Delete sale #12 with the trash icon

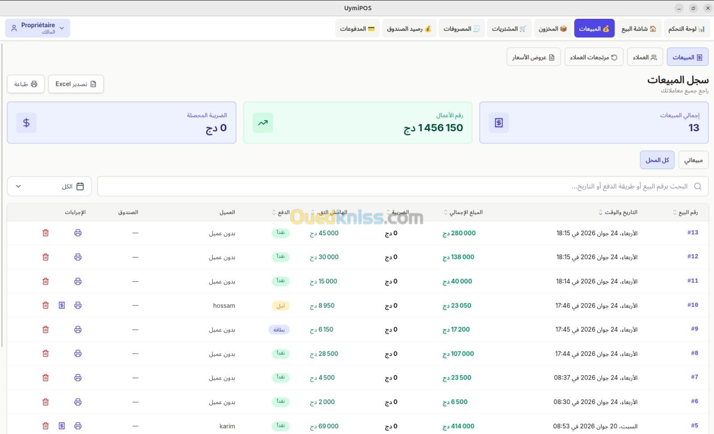click(x=46, y=257)
